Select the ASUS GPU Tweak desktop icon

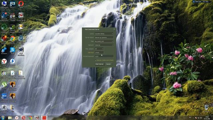tap(13, 17)
